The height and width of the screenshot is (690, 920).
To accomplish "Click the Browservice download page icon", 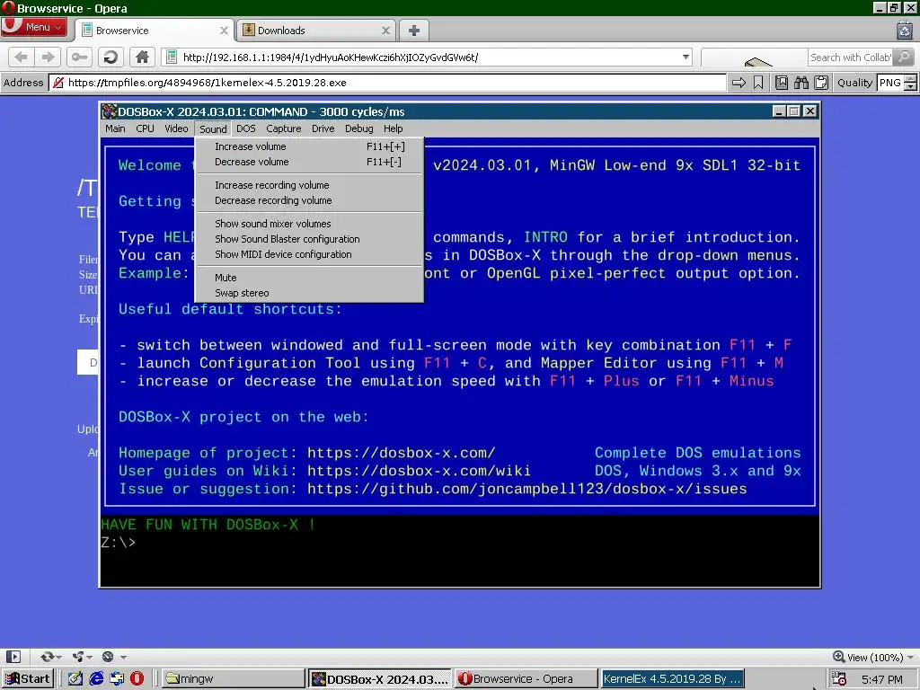I will [782, 83].
